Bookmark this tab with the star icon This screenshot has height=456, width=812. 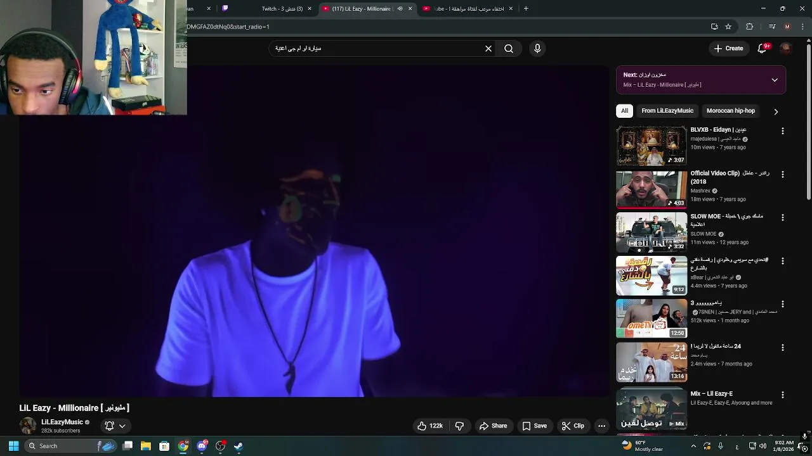pyautogui.click(x=728, y=27)
